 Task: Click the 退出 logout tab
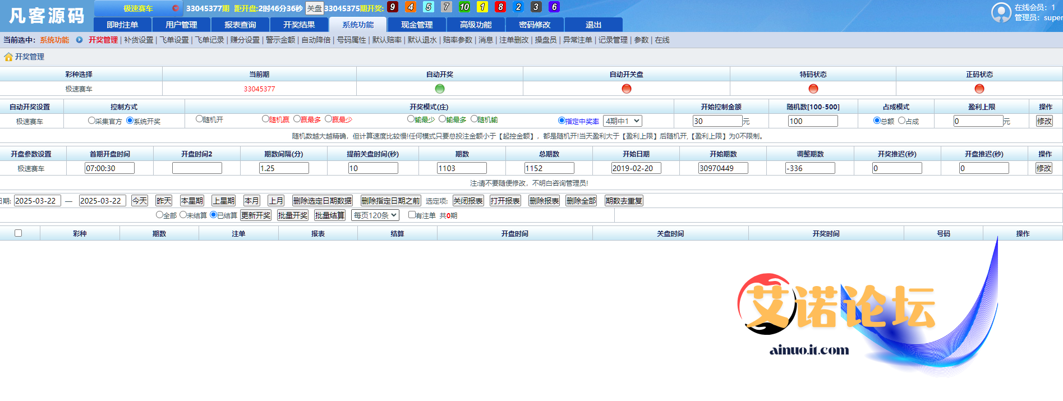click(593, 25)
